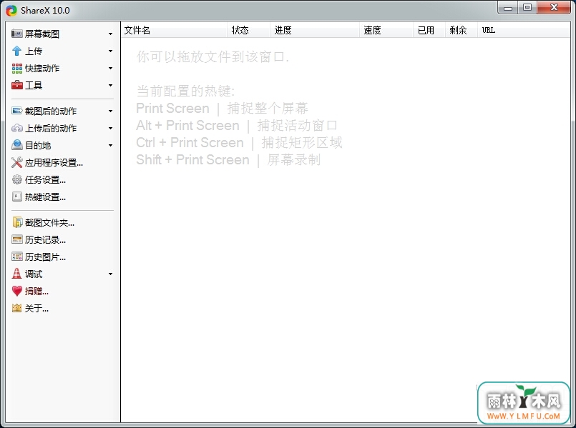Click the 历史记录 list icon
Viewport: 576px width, 428px height.
[x=17, y=240]
